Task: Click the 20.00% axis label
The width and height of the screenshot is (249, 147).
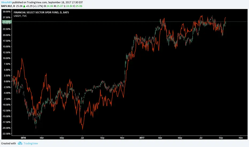Action: click(x=6, y=35)
